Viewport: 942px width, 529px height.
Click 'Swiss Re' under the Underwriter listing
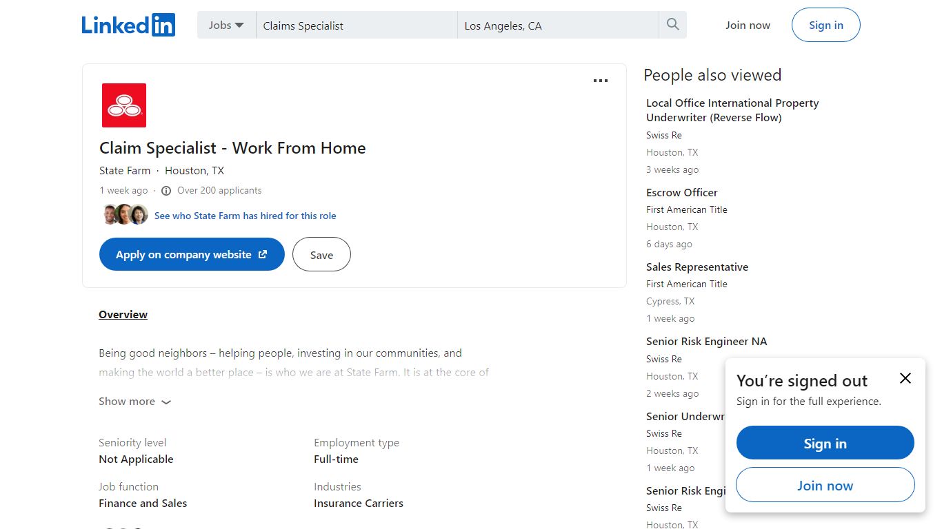pyautogui.click(x=664, y=136)
